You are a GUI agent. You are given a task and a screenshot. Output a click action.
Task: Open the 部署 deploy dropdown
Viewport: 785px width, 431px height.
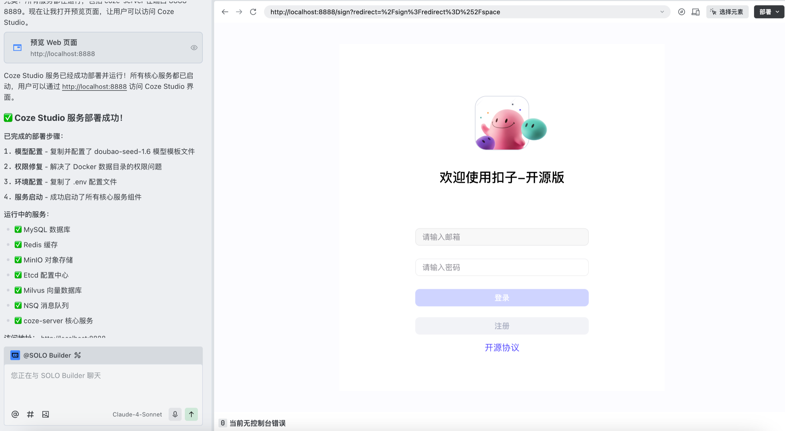pos(769,12)
